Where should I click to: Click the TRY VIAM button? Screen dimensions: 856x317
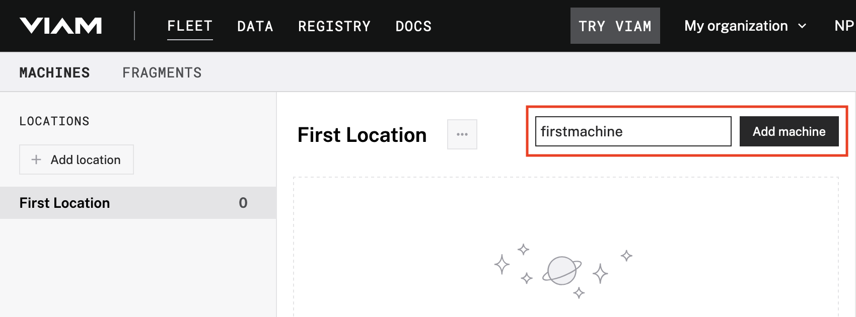click(x=615, y=26)
